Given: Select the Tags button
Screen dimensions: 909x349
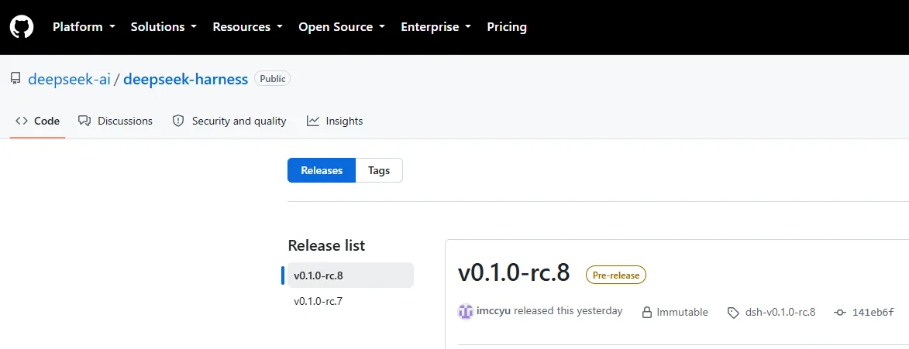Looking at the screenshot, I should click(x=379, y=170).
